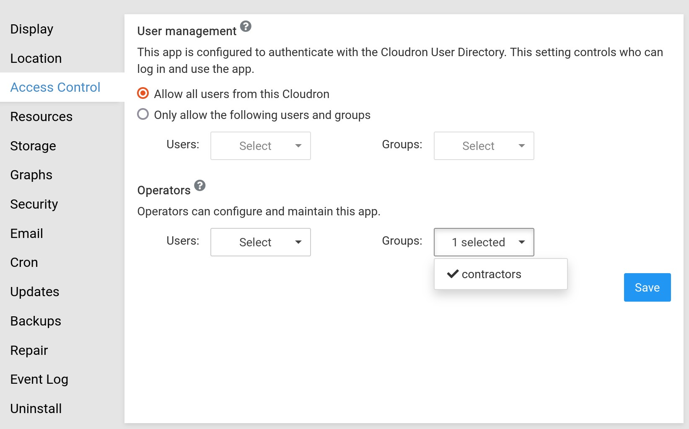
Task: Navigate to Security settings
Action: point(34,204)
